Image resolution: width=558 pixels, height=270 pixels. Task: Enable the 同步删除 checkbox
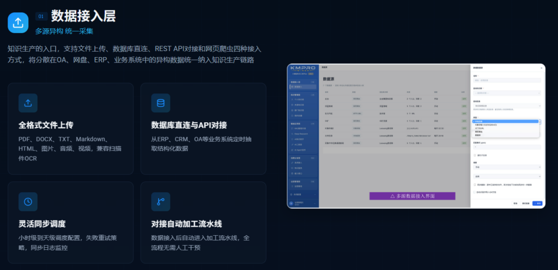pos(475,185)
